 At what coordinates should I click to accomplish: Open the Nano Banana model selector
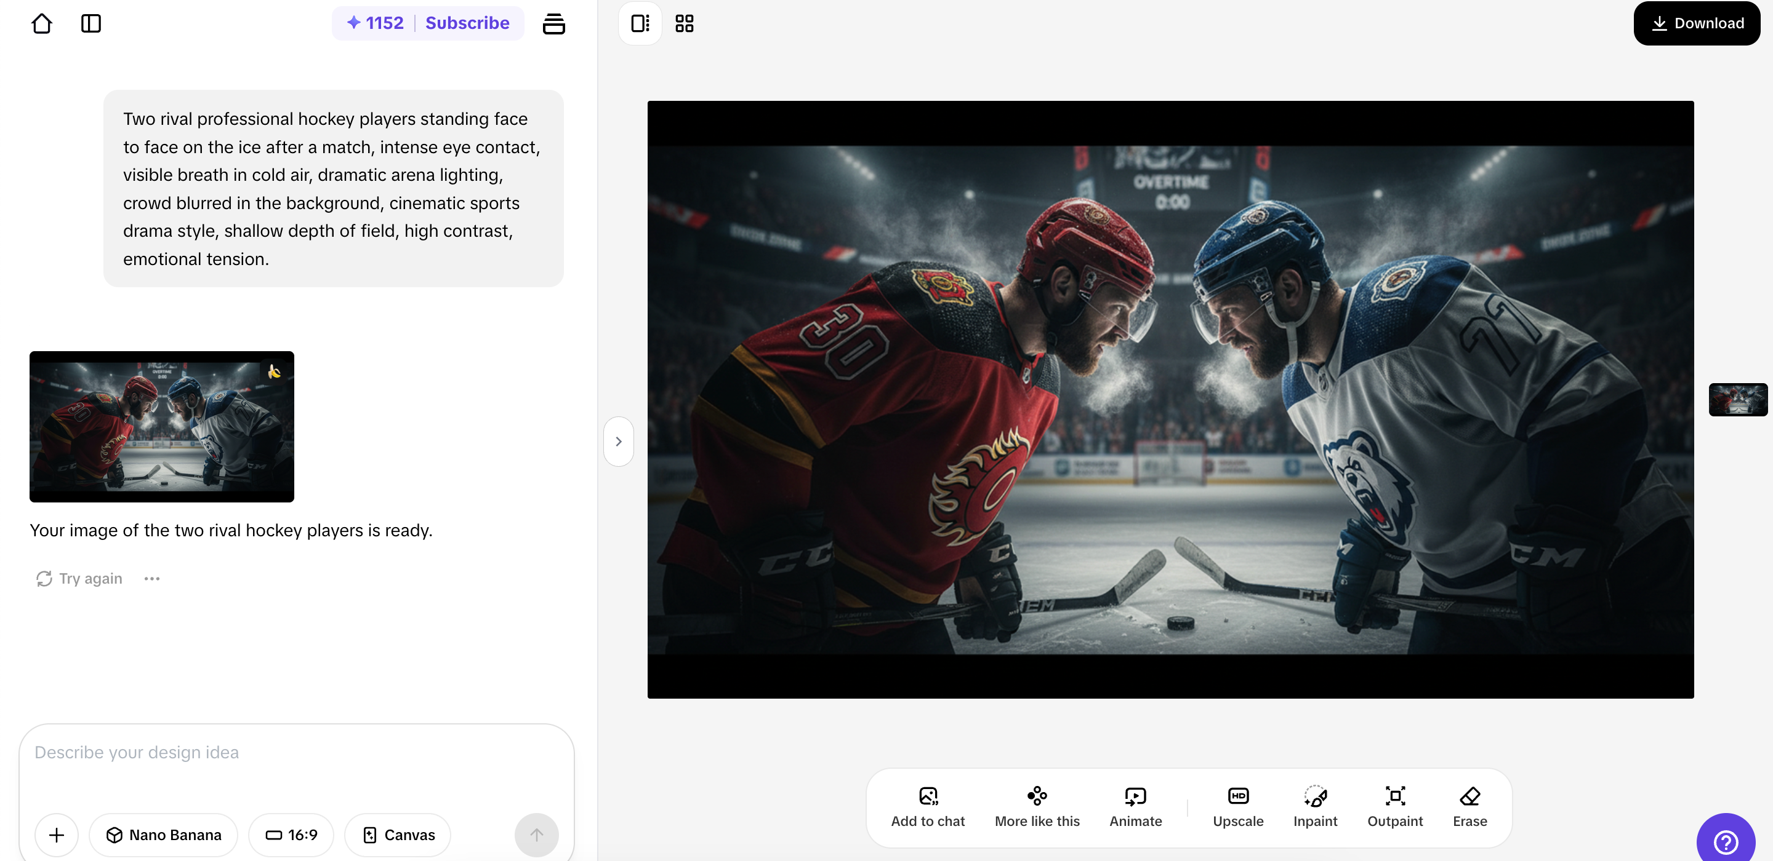tap(163, 834)
